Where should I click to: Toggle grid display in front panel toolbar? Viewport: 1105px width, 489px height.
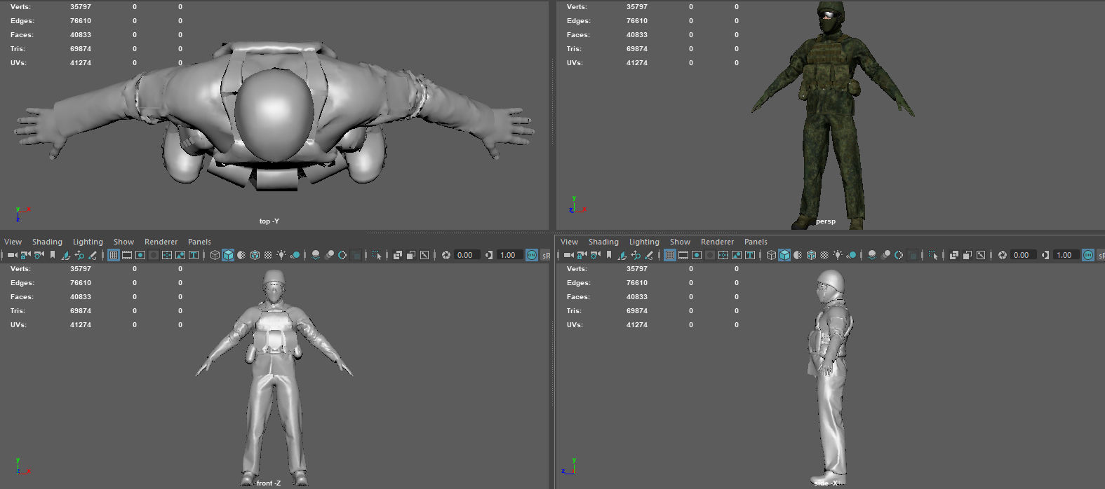click(x=113, y=255)
